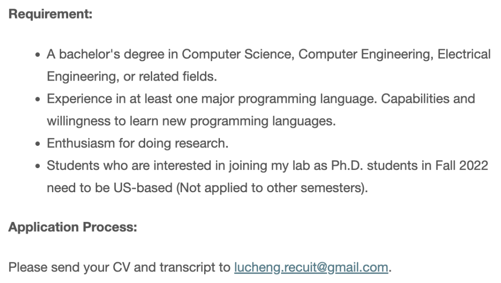Viewport: 501px width, 283px height.
Task: Click the text "Please send your CV"
Action: [69, 267]
